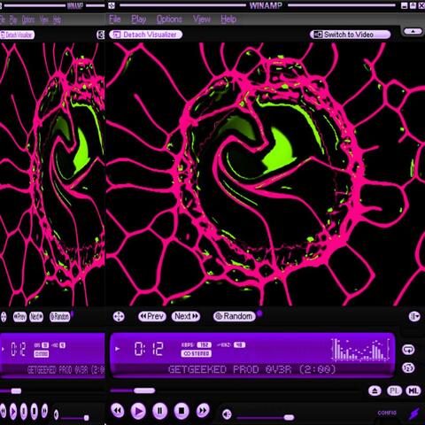Click the Switch to Video button
The height and width of the screenshot is (425, 425).
(x=351, y=35)
